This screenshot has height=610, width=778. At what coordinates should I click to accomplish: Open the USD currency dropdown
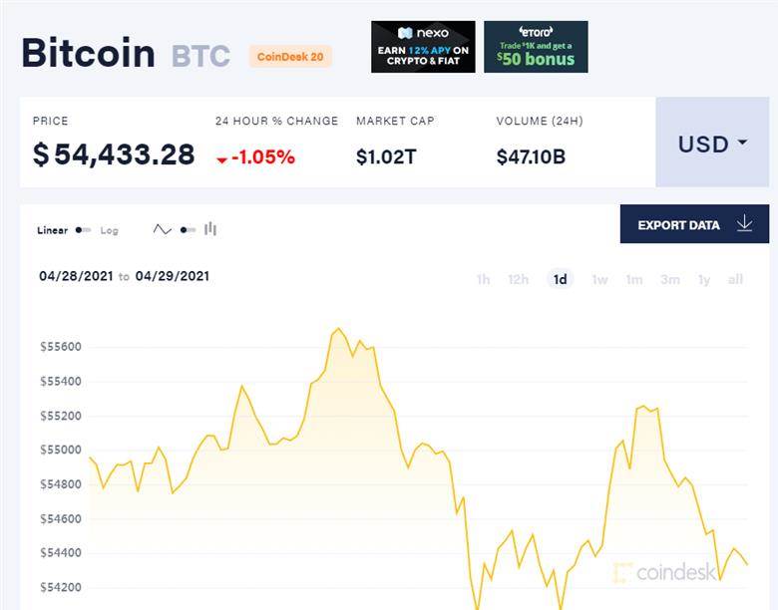click(712, 143)
